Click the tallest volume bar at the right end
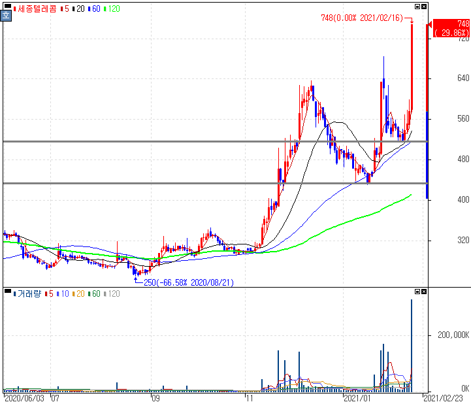 point(412,346)
